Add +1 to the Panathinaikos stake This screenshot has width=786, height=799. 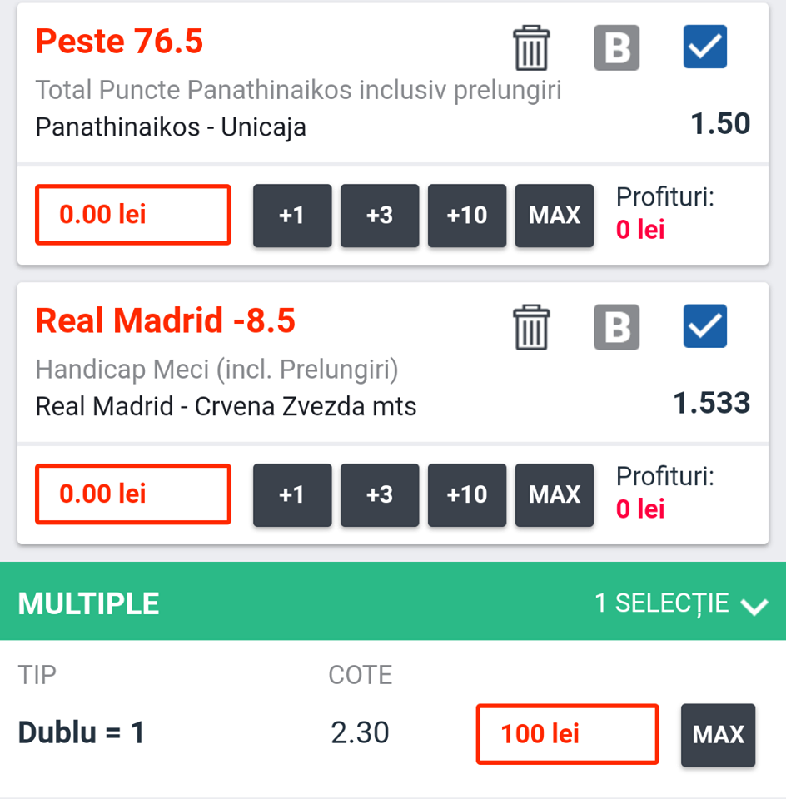(292, 216)
